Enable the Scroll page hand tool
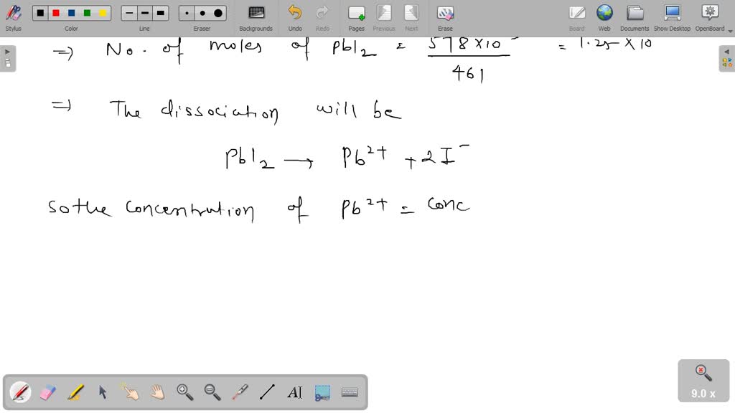Image resolution: width=735 pixels, height=413 pixels. 157,392
